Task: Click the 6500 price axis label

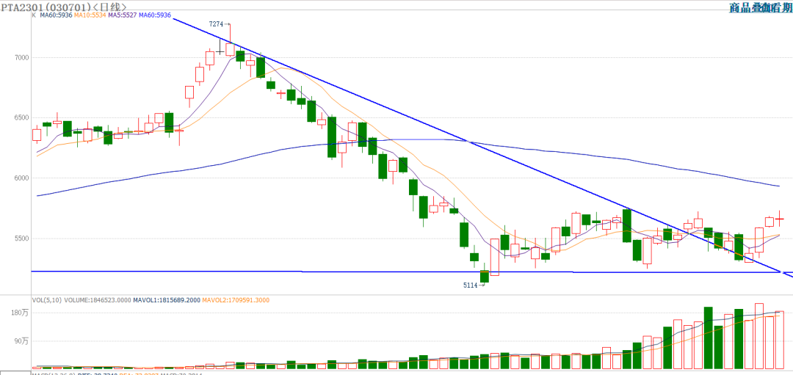Action: [x=21, y=117]
